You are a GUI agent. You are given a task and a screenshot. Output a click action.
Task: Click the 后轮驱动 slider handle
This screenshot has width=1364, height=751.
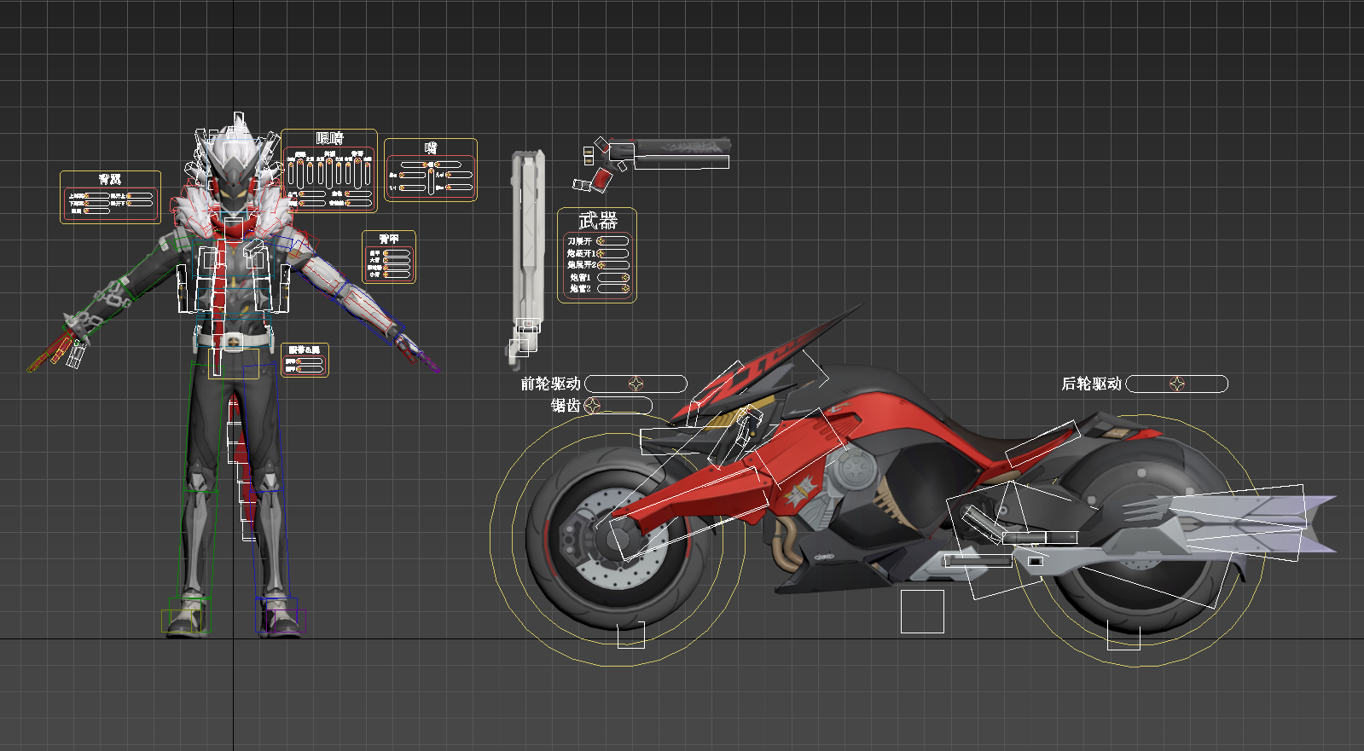point(1177,384)
